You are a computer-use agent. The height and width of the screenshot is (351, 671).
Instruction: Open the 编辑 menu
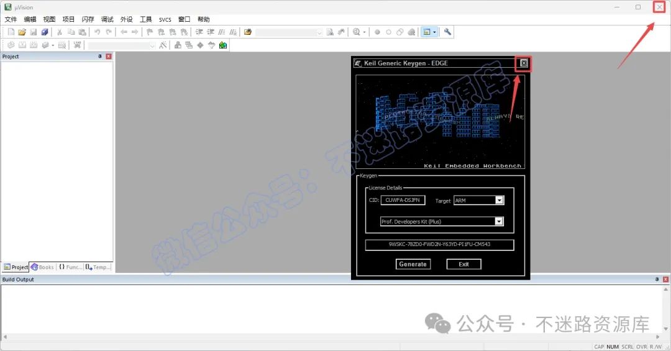30,19
